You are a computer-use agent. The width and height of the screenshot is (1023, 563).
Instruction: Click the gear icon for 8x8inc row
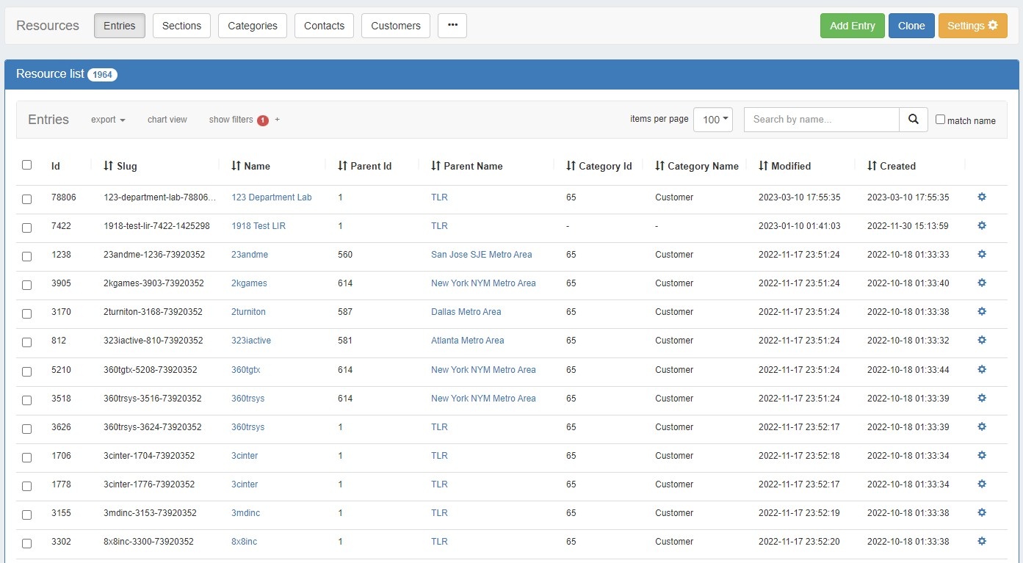click(982, 541)
